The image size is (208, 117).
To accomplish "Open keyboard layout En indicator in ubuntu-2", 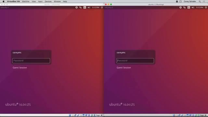I will coord(188,7).
